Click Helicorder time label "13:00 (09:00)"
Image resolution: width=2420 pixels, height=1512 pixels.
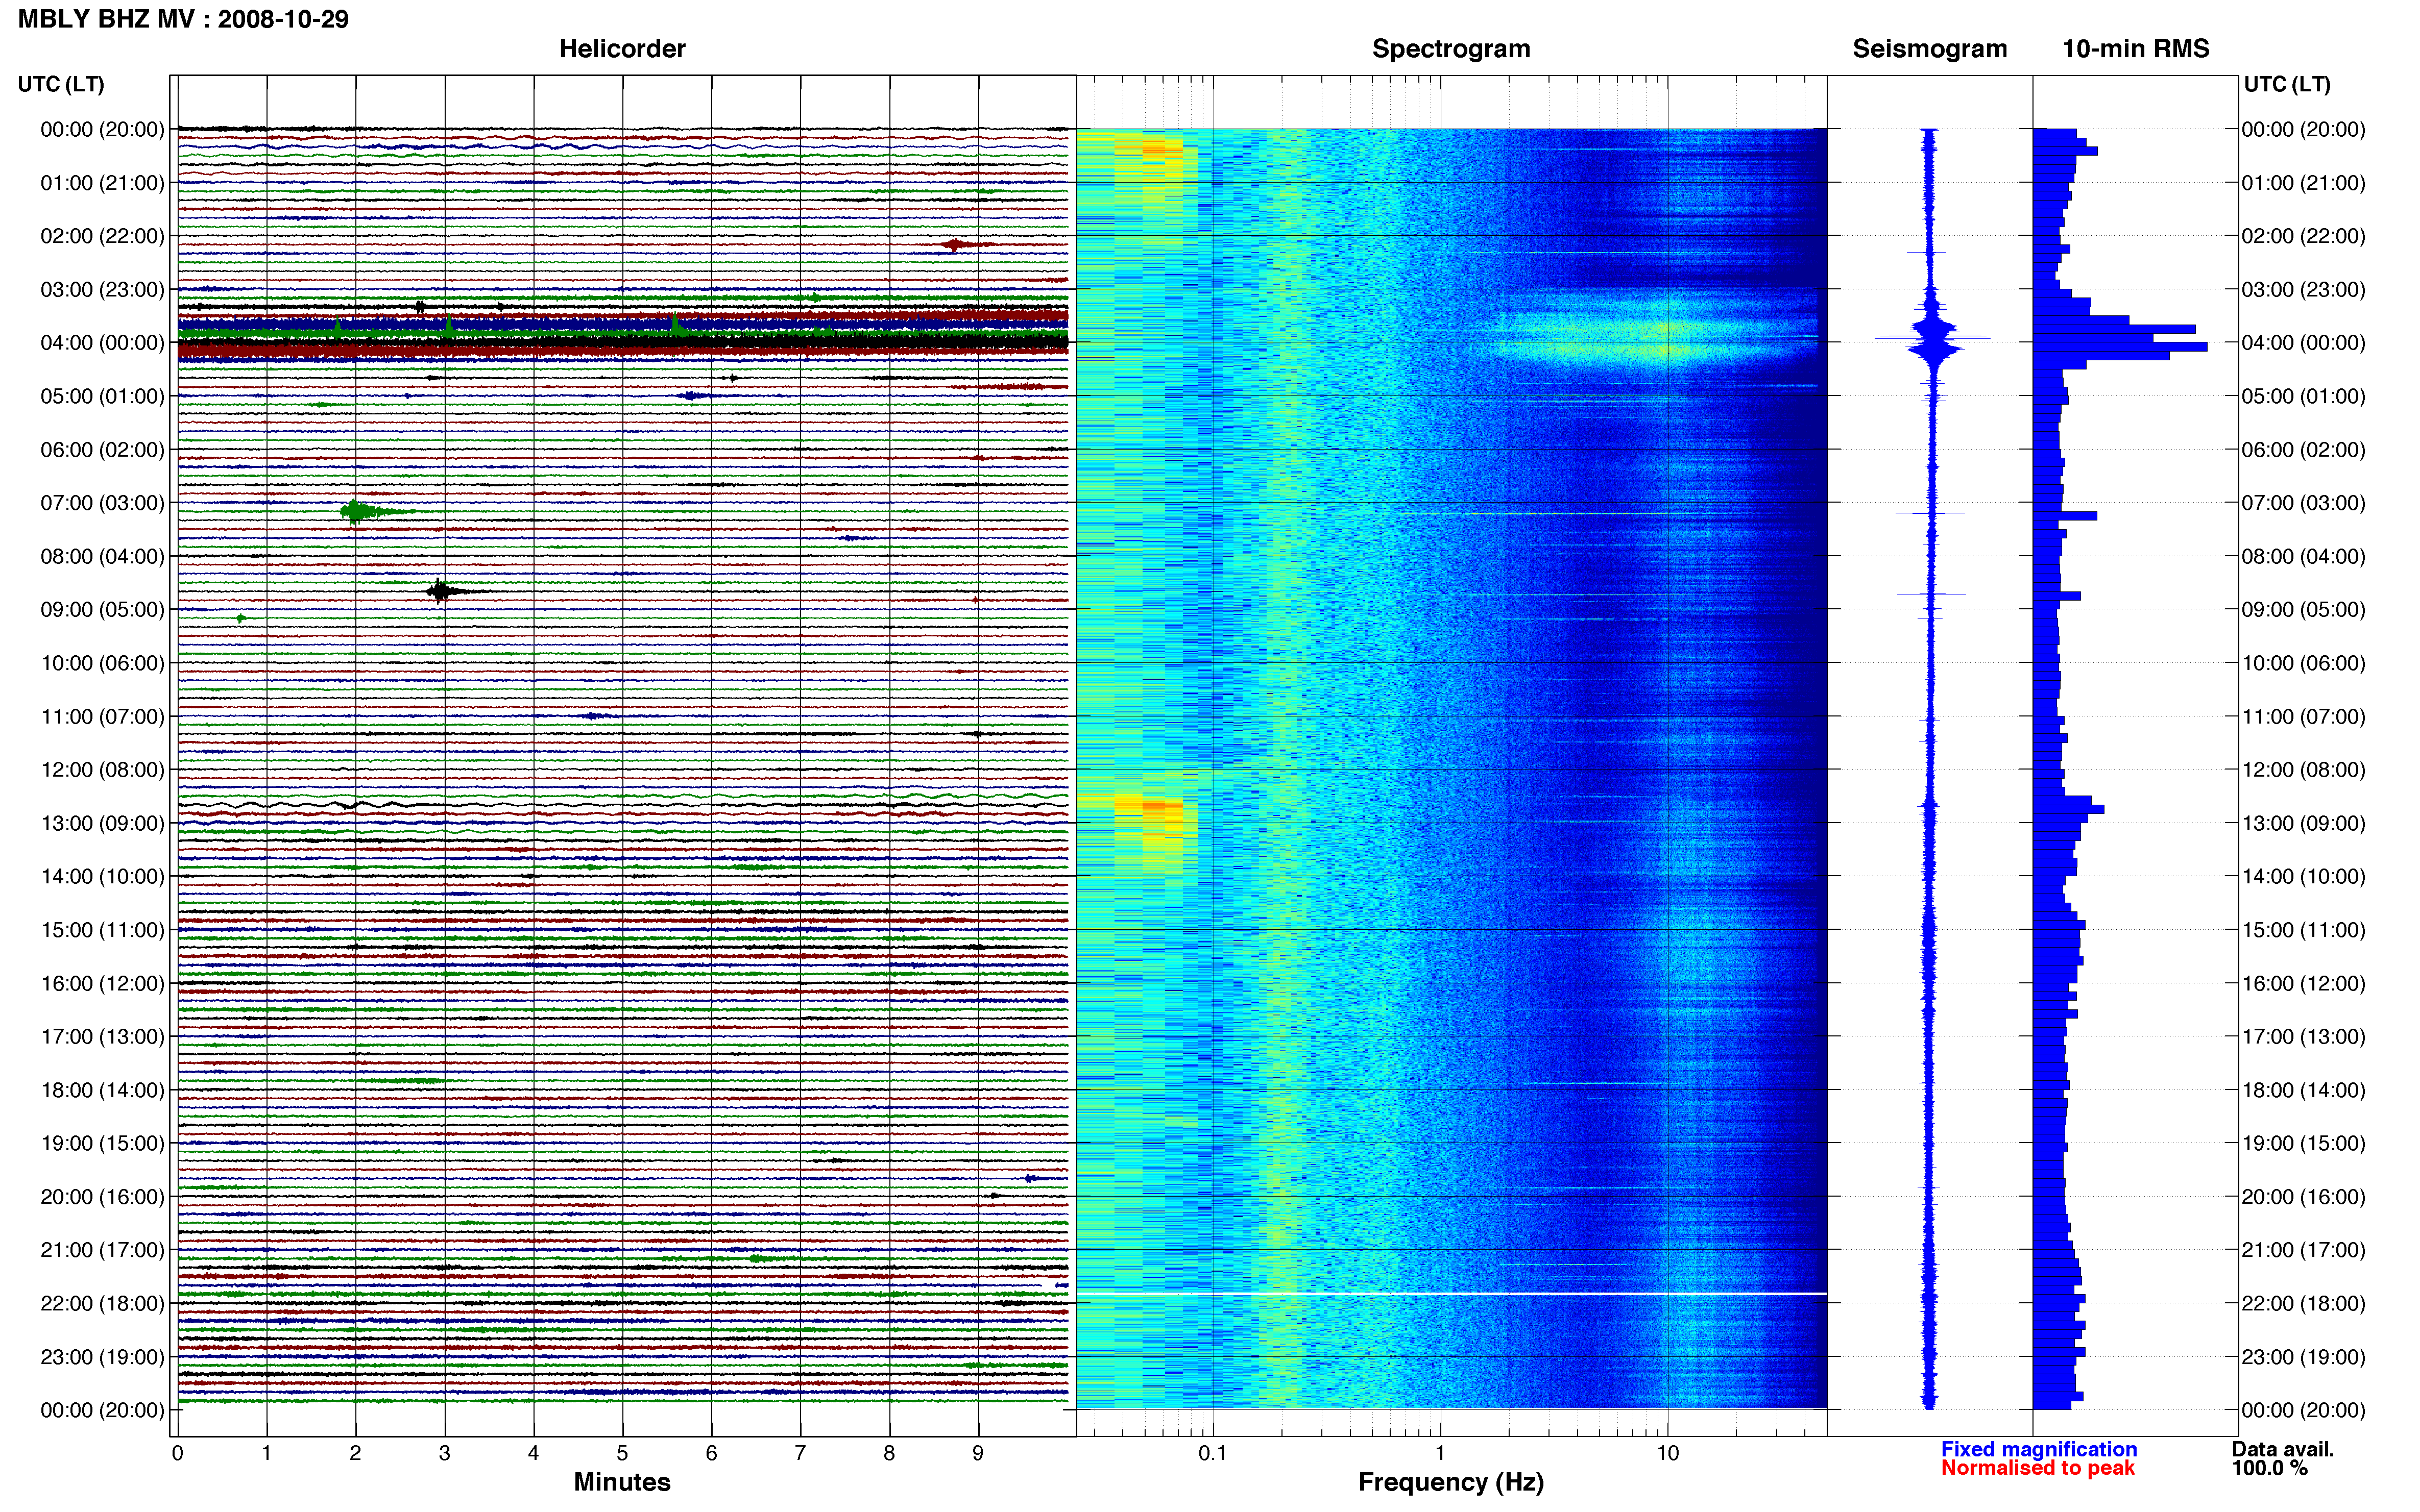point(102,823)
